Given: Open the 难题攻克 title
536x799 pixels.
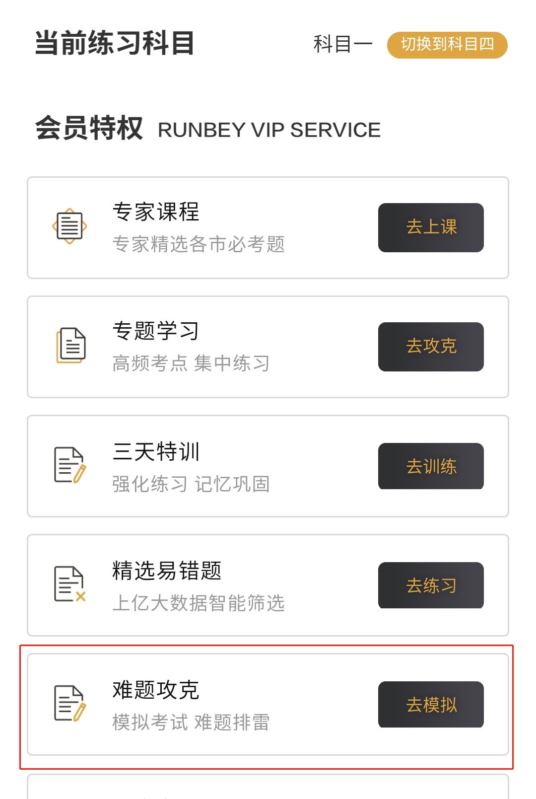Looking at the screenshot, I should [156, 690].
